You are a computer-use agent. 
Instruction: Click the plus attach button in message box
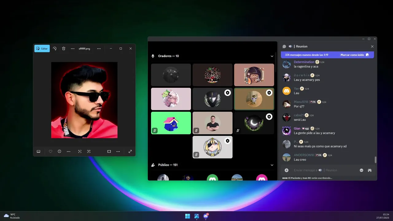286,170
